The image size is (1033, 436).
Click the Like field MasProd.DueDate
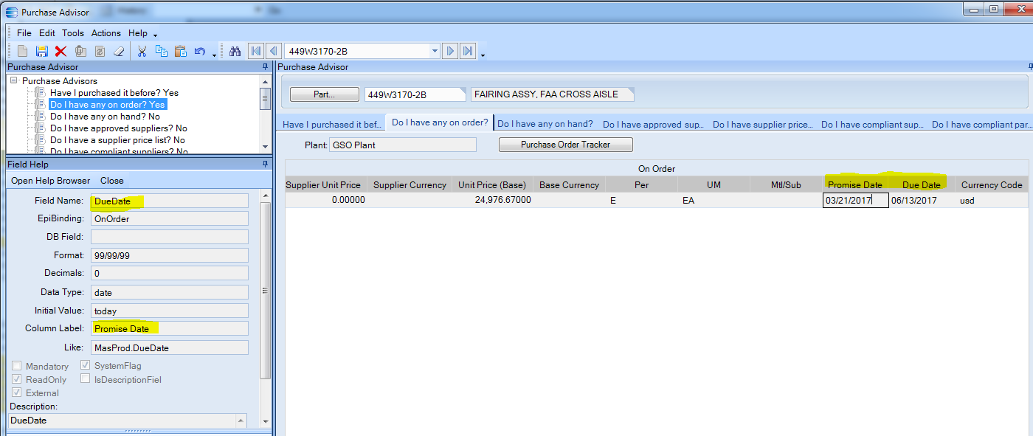point(170,347)
